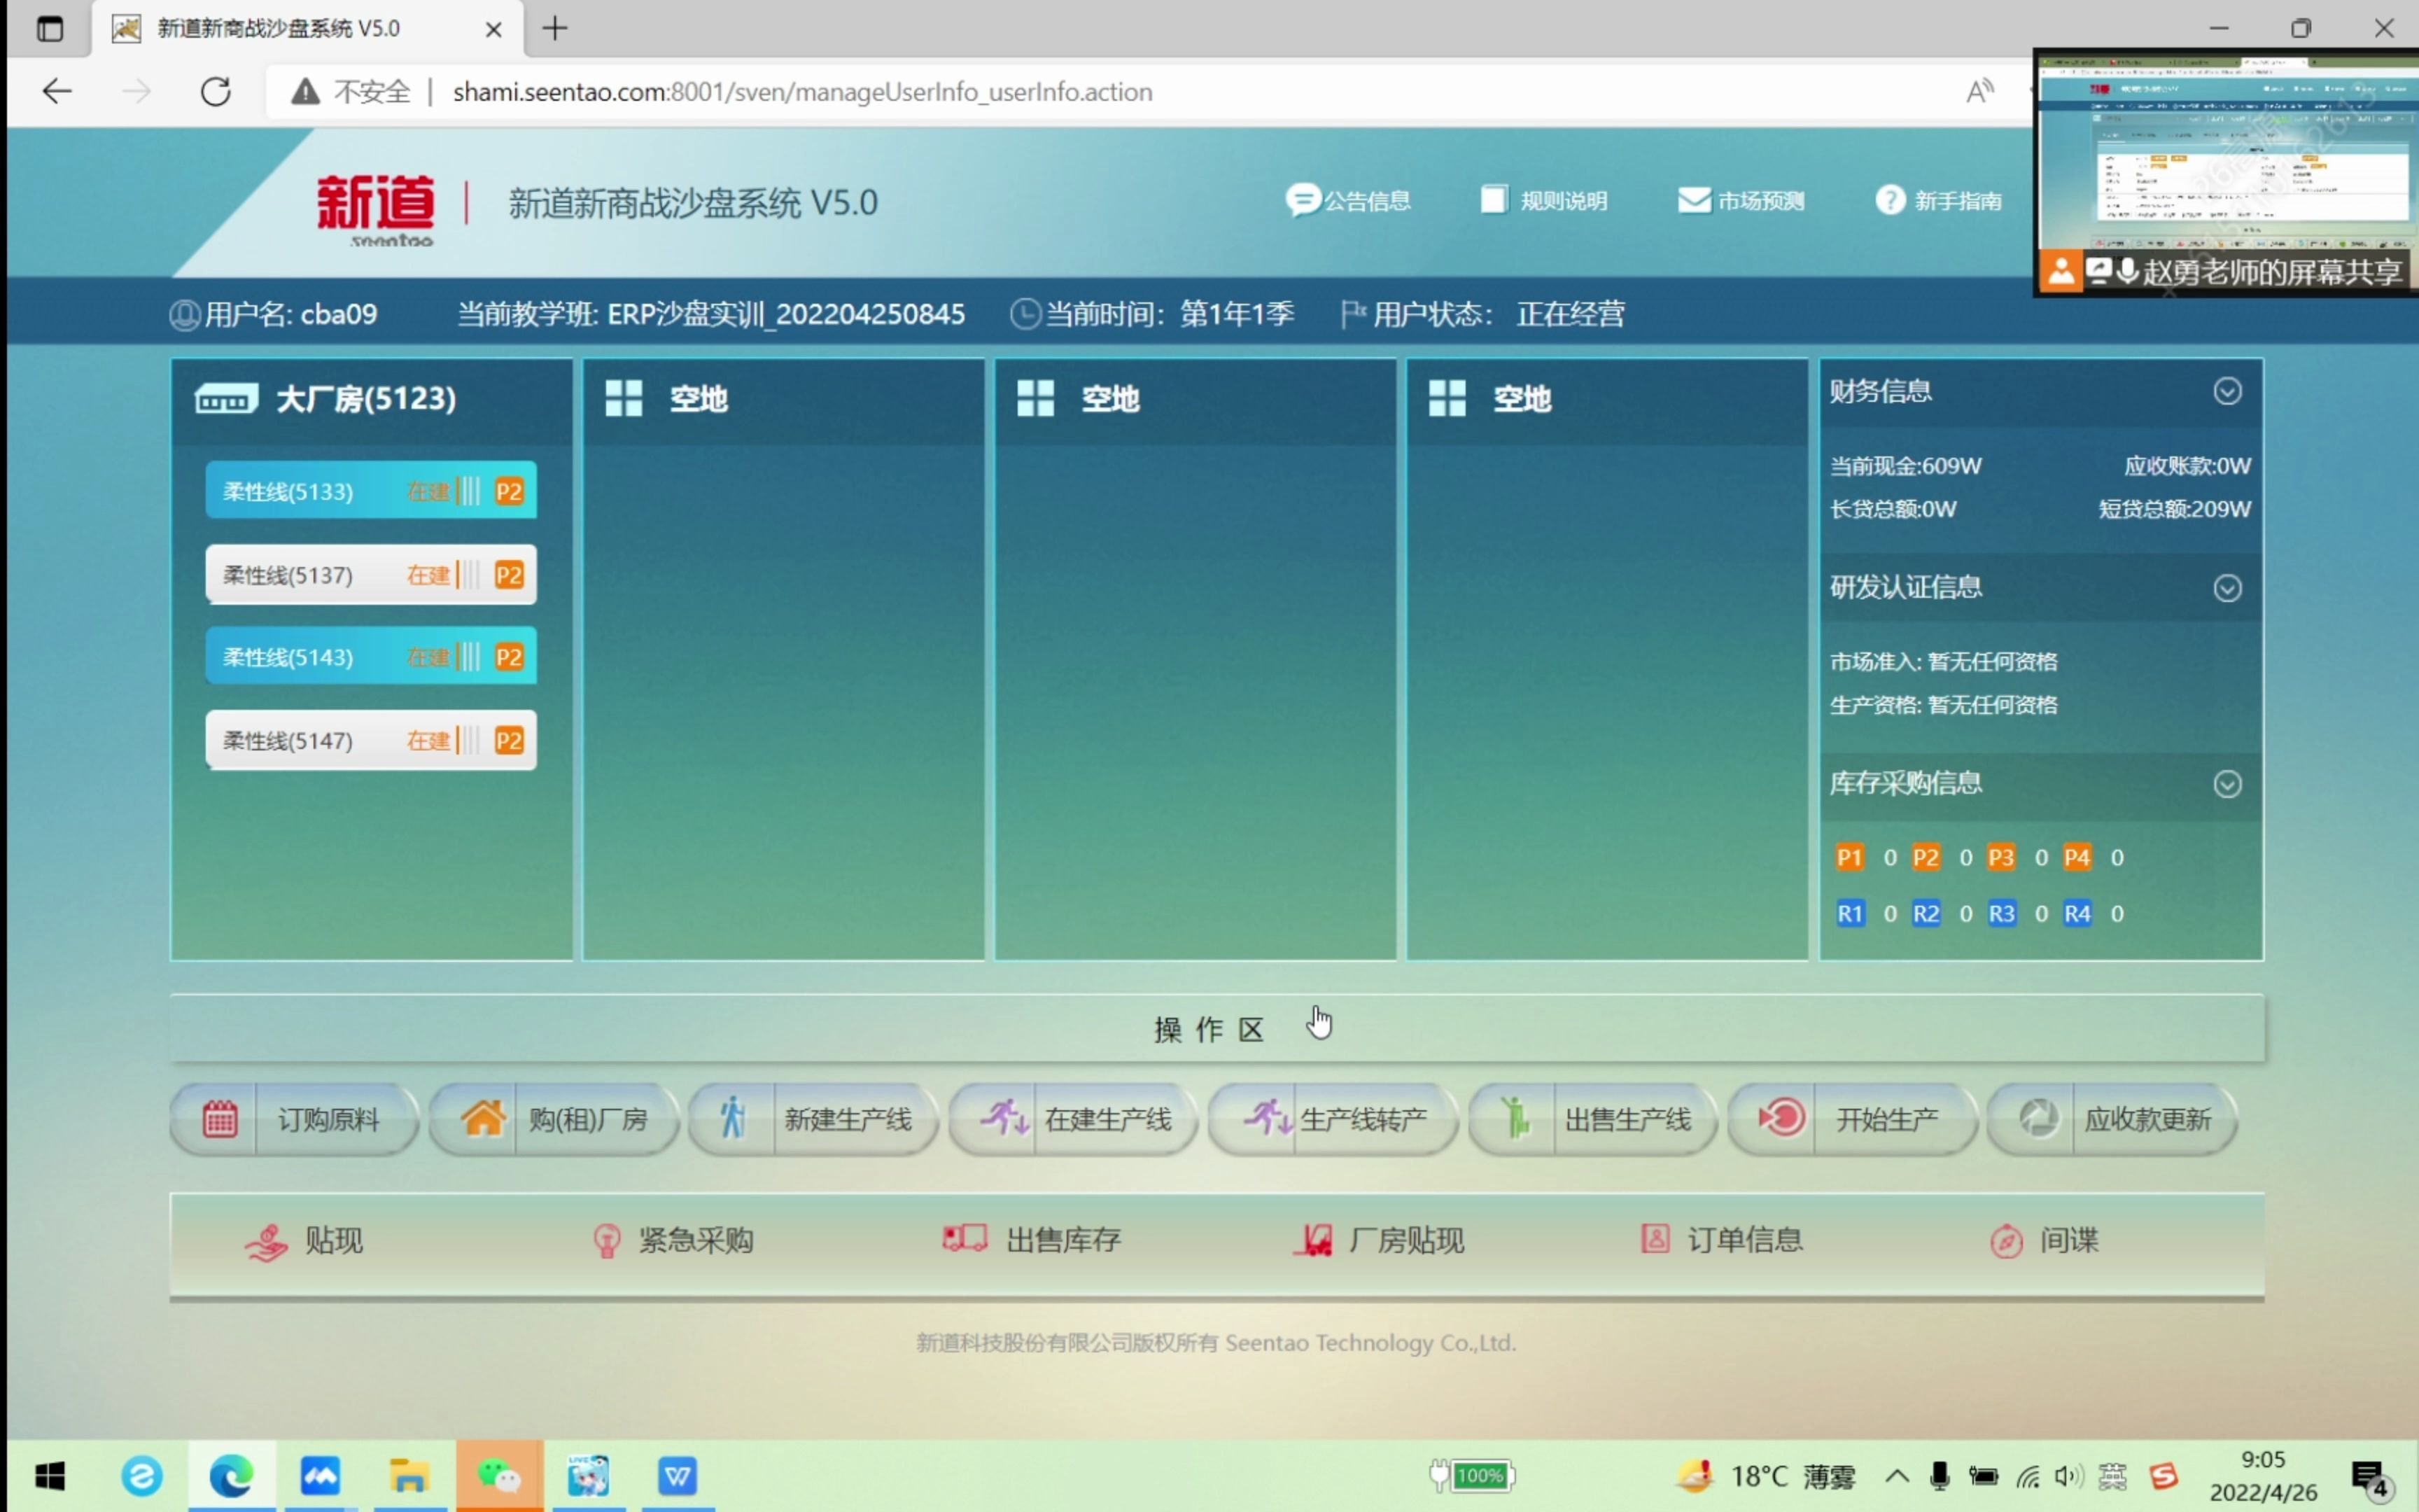Click the P1 product inventory badge

tap(1849, 857)
